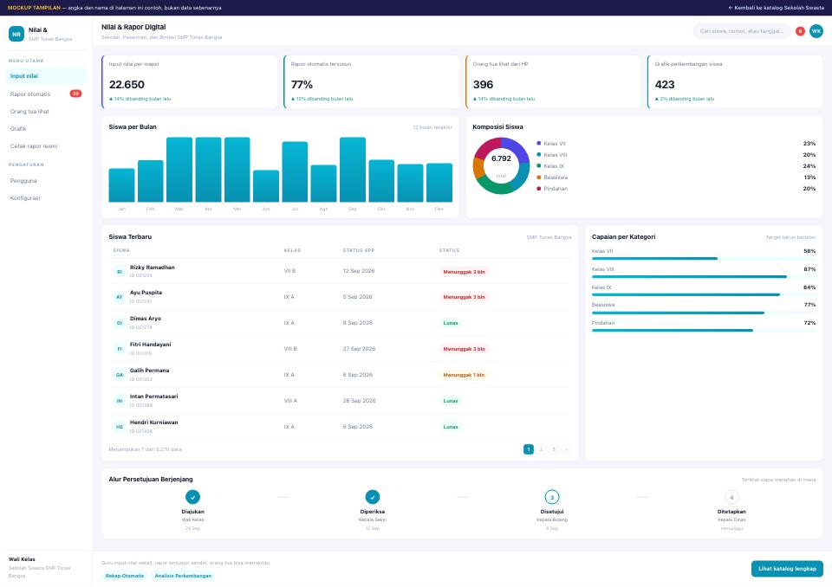Screen dimensions: 832x587
Task: Open the Orang tua lihat dari HP card
Action: pyautogui.click(x=554, y=81)
